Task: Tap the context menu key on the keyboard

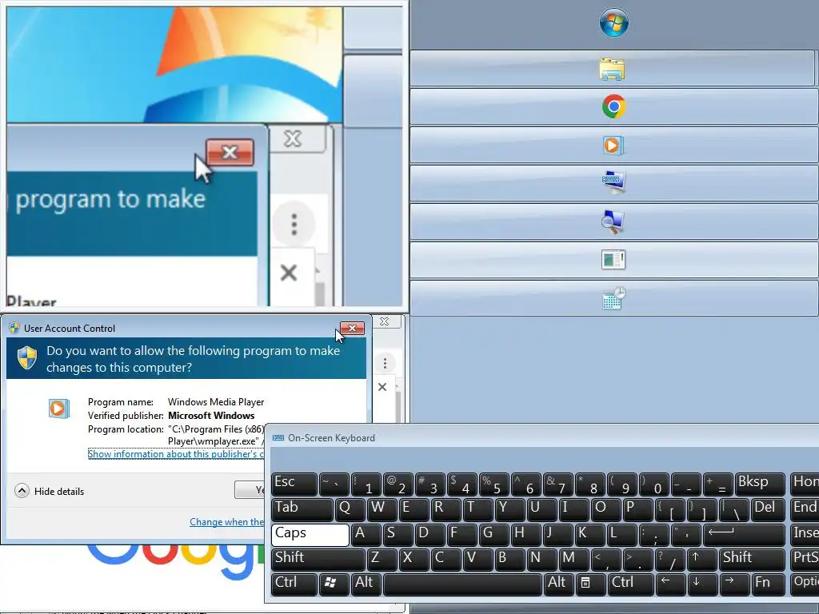Action: tap(590, 583)
